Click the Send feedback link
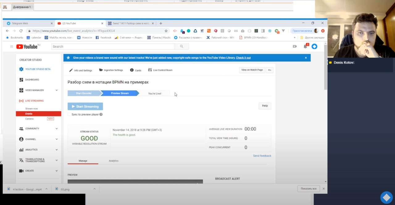The image size is (395, 205). (x=262, y=156)
